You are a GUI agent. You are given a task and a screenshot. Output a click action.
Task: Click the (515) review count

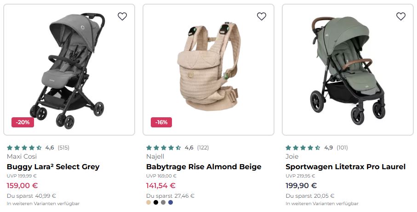[x=64, y=148]
